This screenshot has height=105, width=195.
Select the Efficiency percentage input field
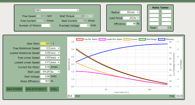[x=131, y=24]
